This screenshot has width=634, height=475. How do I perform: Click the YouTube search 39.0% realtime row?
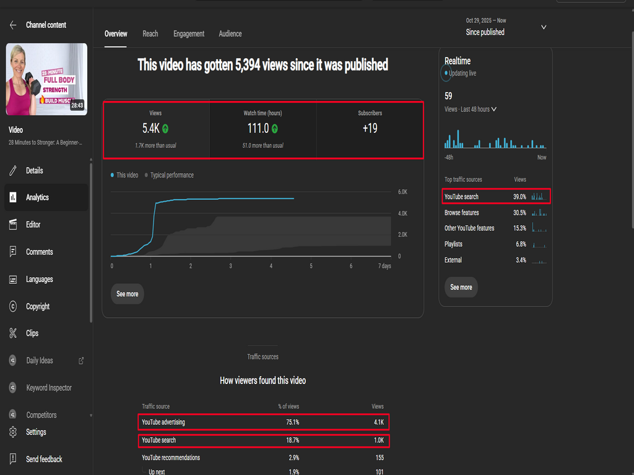tap(495, 197)
